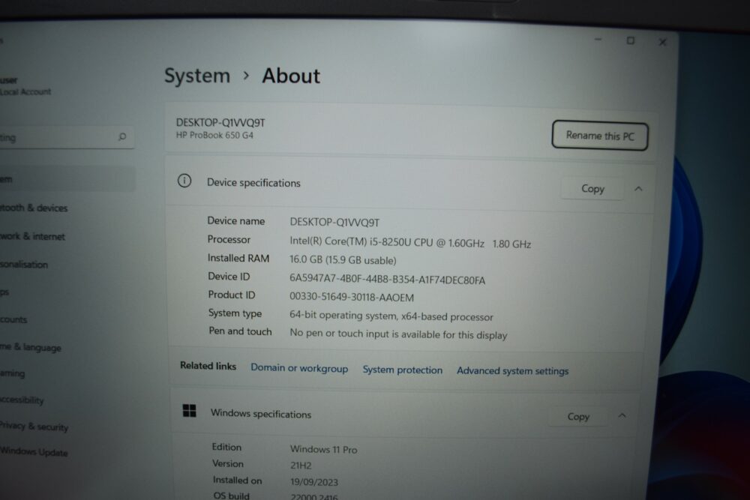
Task: Collapse the Device specifications section
Action: pos(638,189)
